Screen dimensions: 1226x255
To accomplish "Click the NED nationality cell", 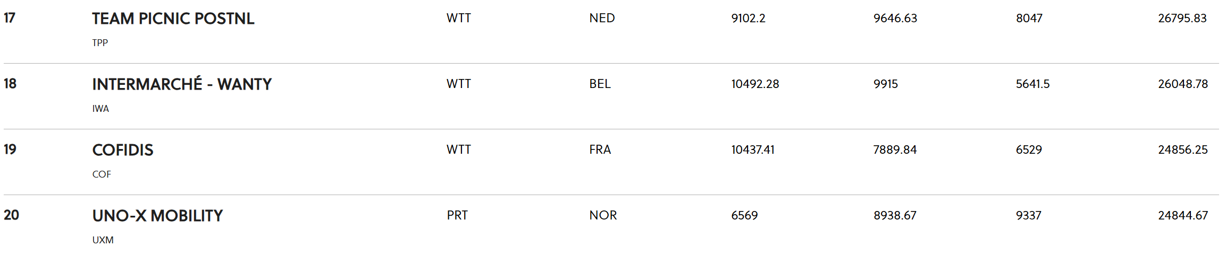I will tap(602, 18).
